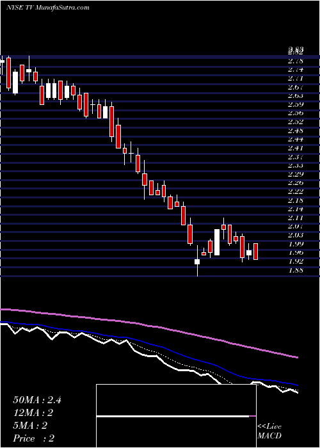This screenshot has width=320, height=448.
Task: Click the 5MA : 2 readout
Action: click(x=30, y=426)
